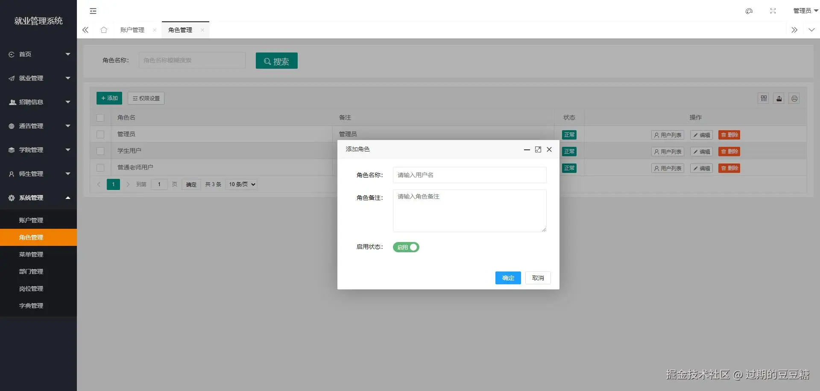This screenshot has height=391, width=820.
Task: Open the 管理员 user dropdown
Action: 805,11
